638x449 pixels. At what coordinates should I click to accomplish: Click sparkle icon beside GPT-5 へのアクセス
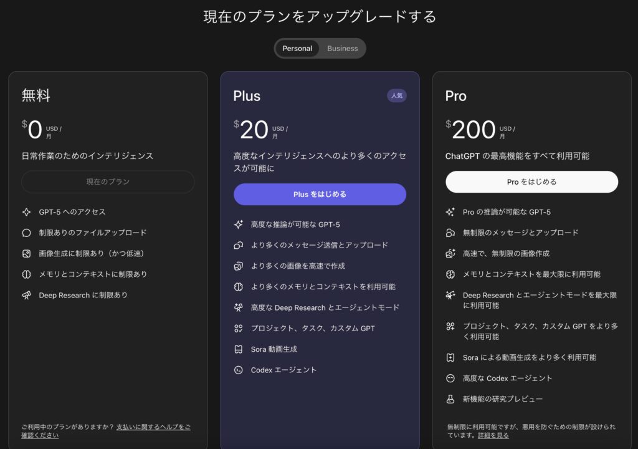pos(26,212)
